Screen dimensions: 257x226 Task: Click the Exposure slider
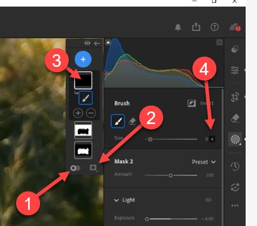click(171, 219)
